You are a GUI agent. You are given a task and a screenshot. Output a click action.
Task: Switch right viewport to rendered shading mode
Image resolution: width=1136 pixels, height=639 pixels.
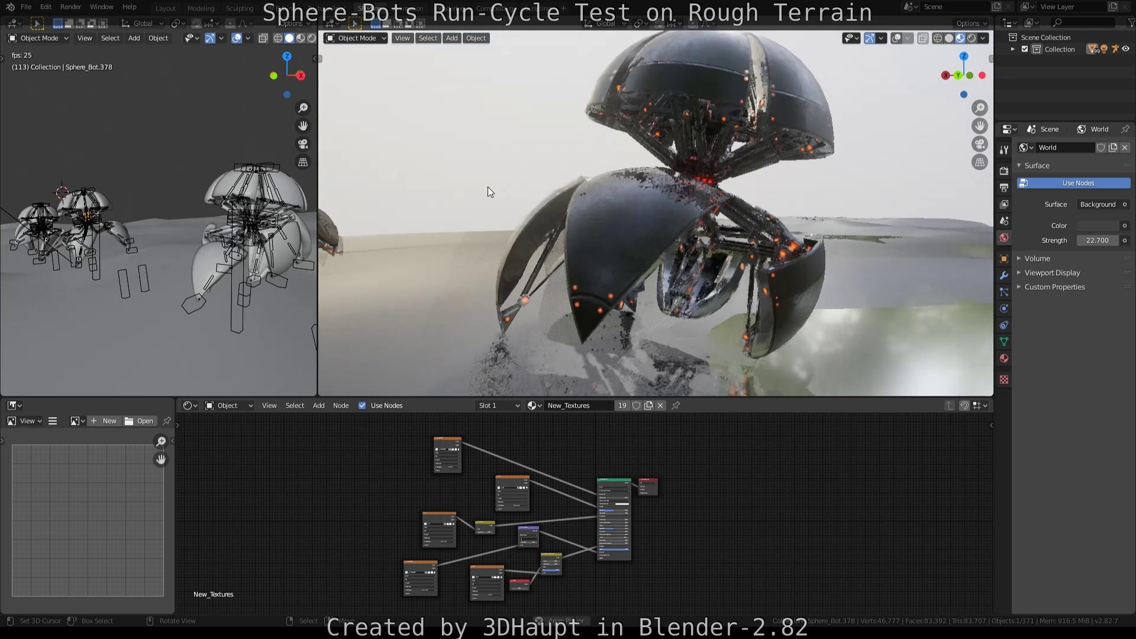[x=971, y=38]
